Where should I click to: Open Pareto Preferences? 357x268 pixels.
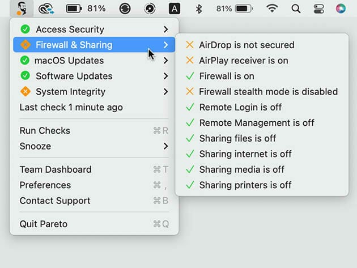click(x=45, y=185)
